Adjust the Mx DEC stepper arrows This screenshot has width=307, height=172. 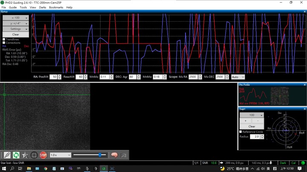227,77
